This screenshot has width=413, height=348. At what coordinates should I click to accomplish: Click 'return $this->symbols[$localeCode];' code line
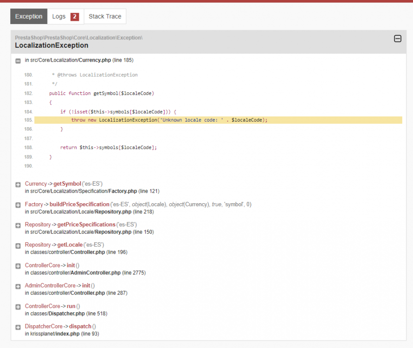tap(108, 148)
